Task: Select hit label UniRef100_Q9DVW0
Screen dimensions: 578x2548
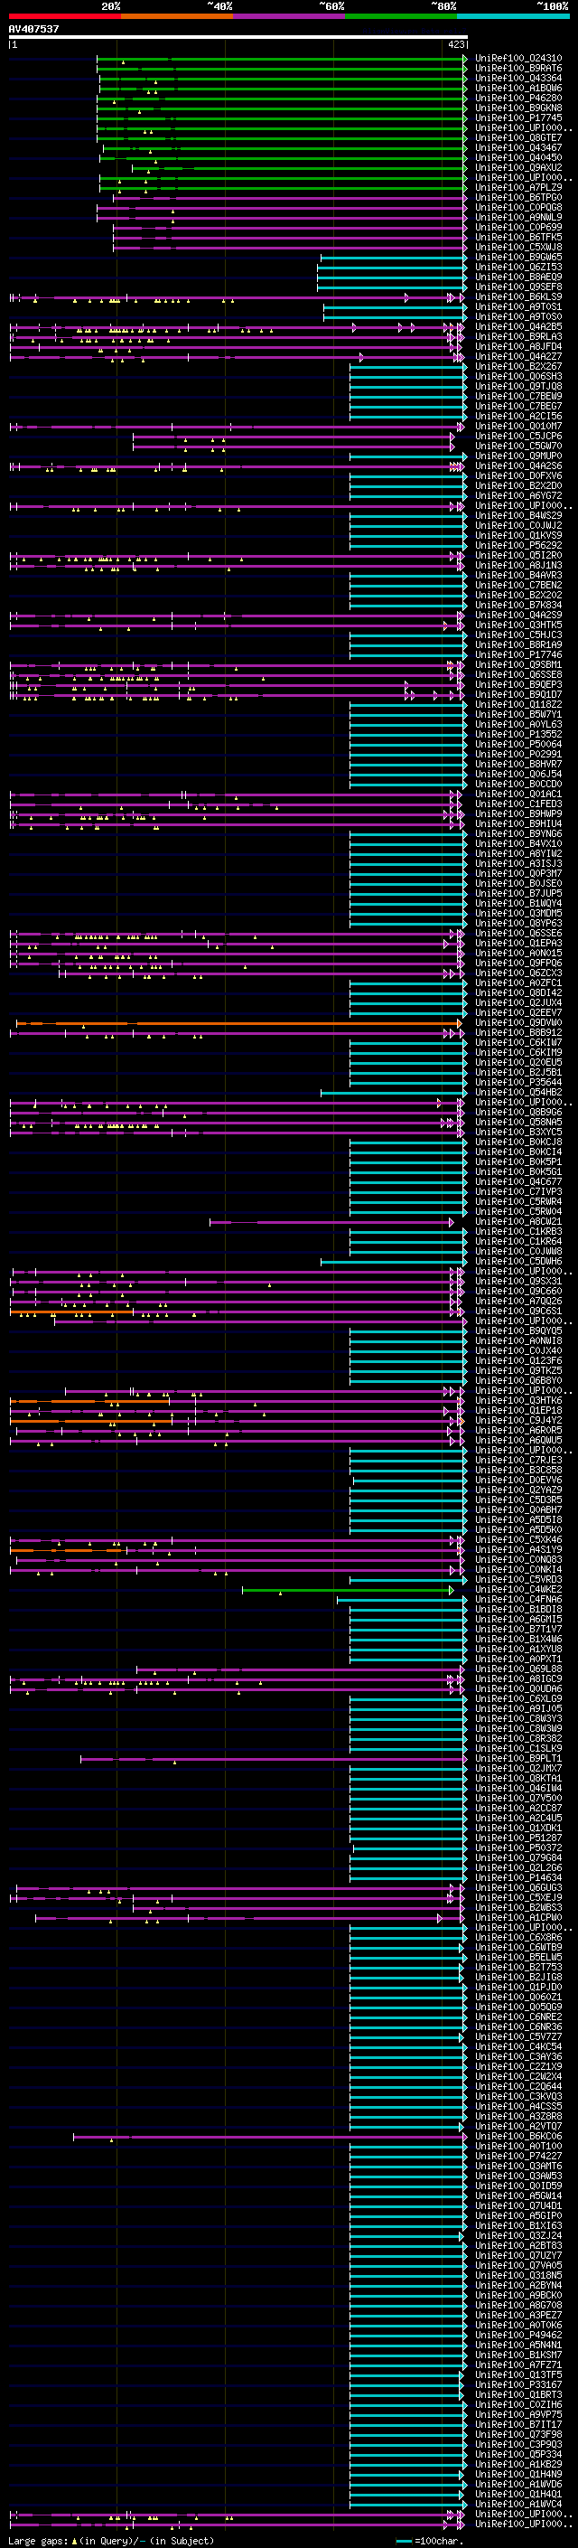Action: [517, 1023]
